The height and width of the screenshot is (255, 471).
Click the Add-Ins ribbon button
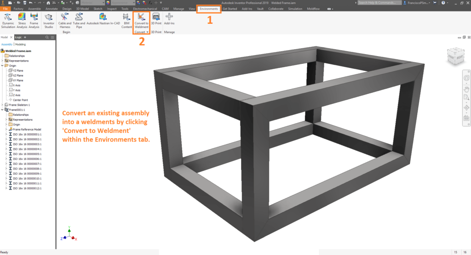click(169, 19)
